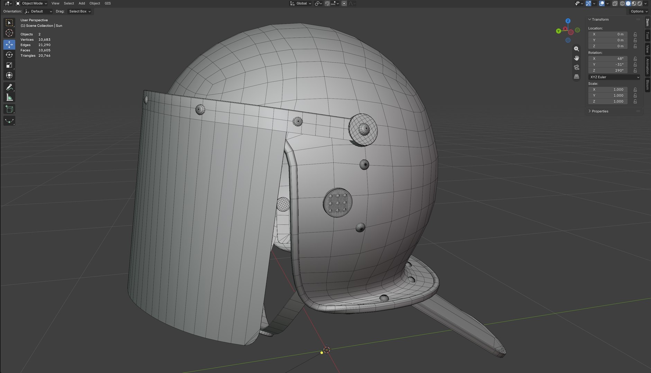Toggle X-ray mode icon
Viewport: 651px width, 373px height.
(615, 3)
